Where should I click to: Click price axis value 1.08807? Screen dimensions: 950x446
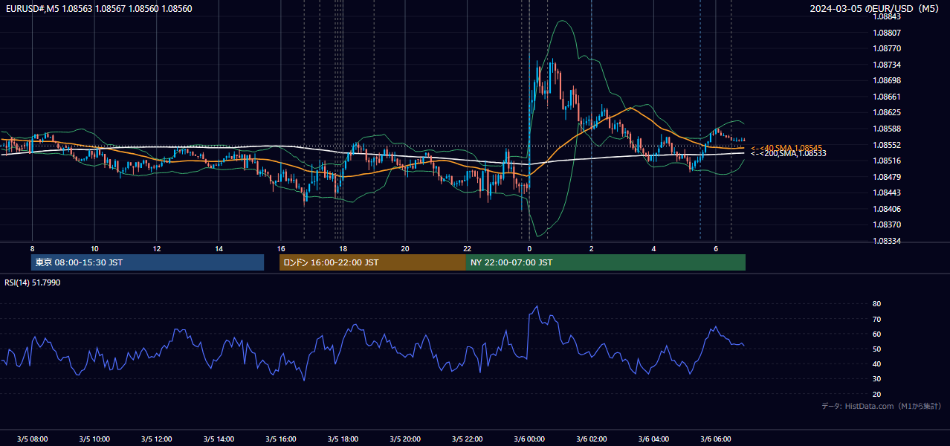point(887,33)
